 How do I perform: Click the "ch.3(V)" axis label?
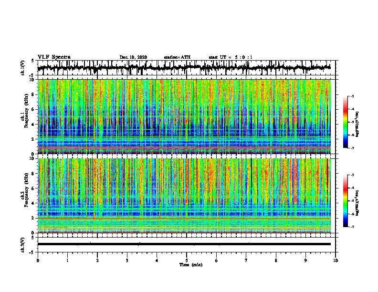click(x=23, y=245)
